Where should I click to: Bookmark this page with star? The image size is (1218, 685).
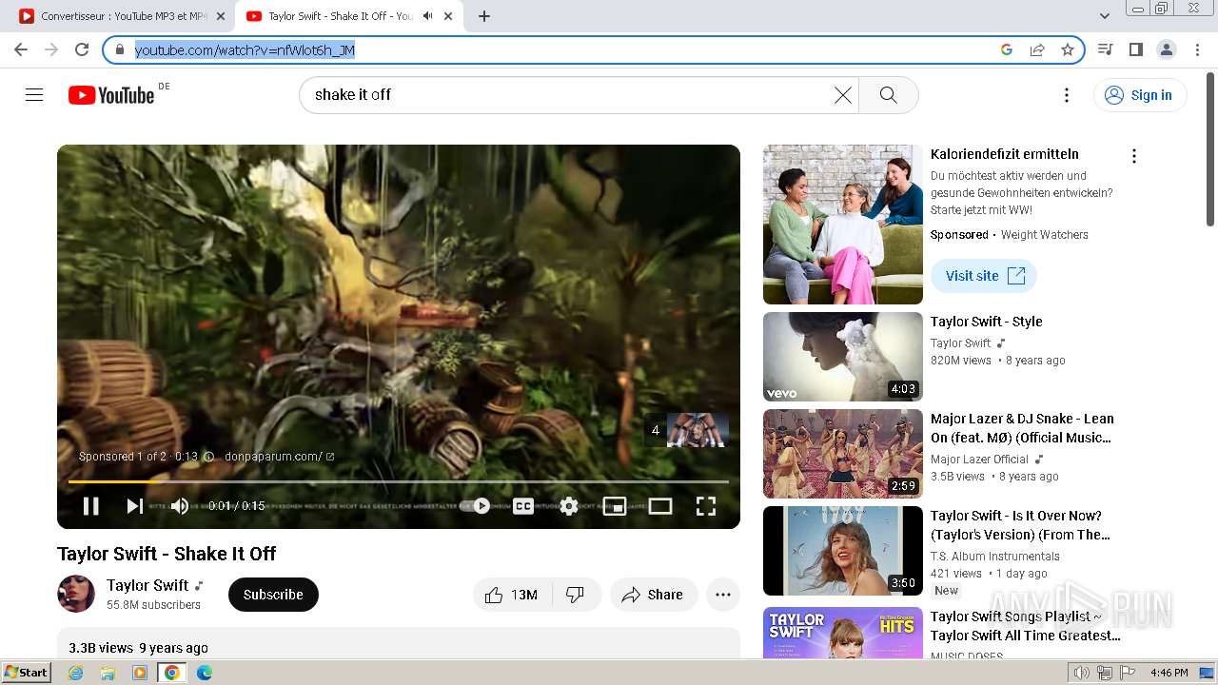[x=1068, y=49]
